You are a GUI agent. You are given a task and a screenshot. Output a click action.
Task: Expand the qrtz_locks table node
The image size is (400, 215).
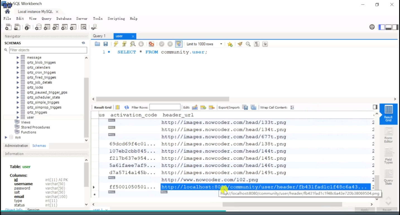tap(18, 87)
